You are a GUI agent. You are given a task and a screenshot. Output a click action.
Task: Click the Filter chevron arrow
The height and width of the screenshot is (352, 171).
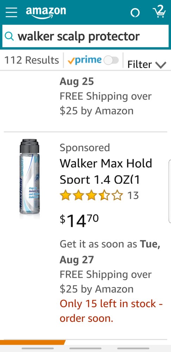tap(161, 65)
